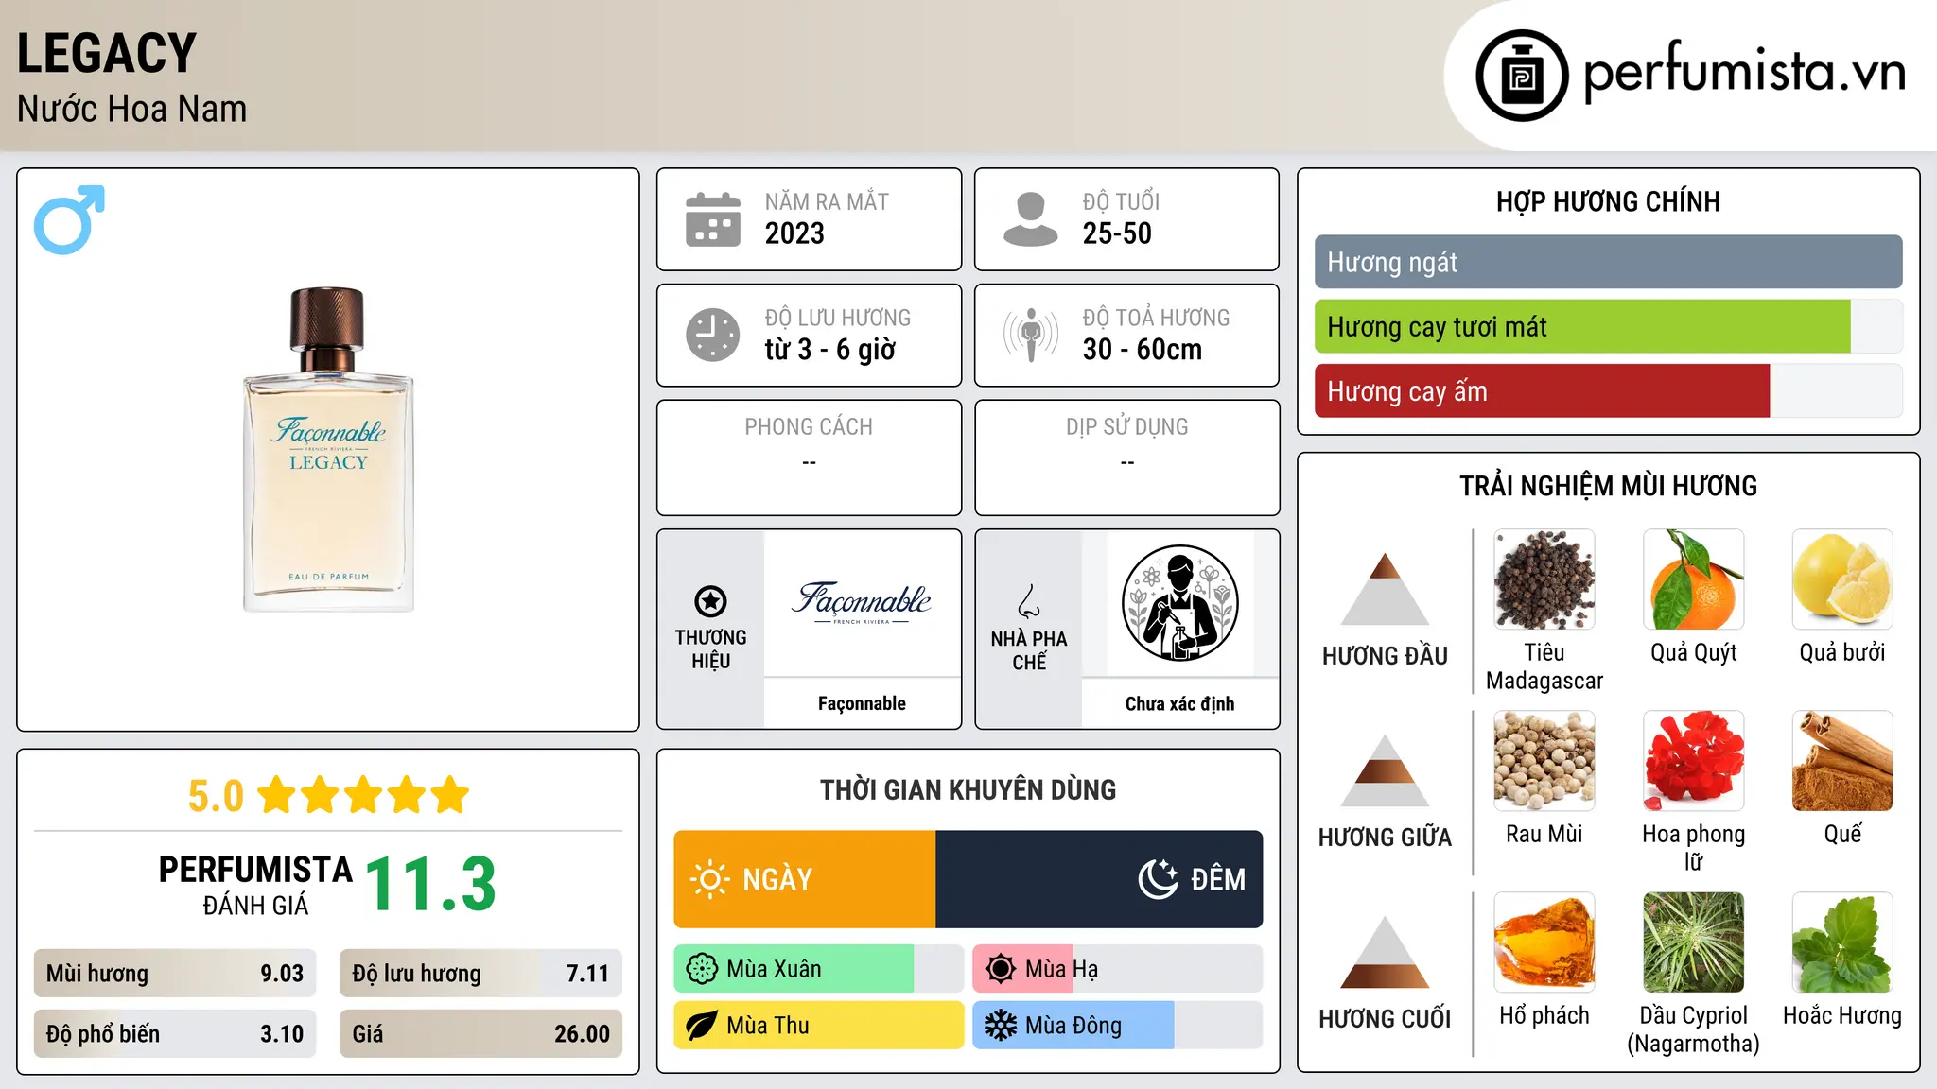
Task: Click the Mùa Hạ season bar
Action: [1117, 969]
